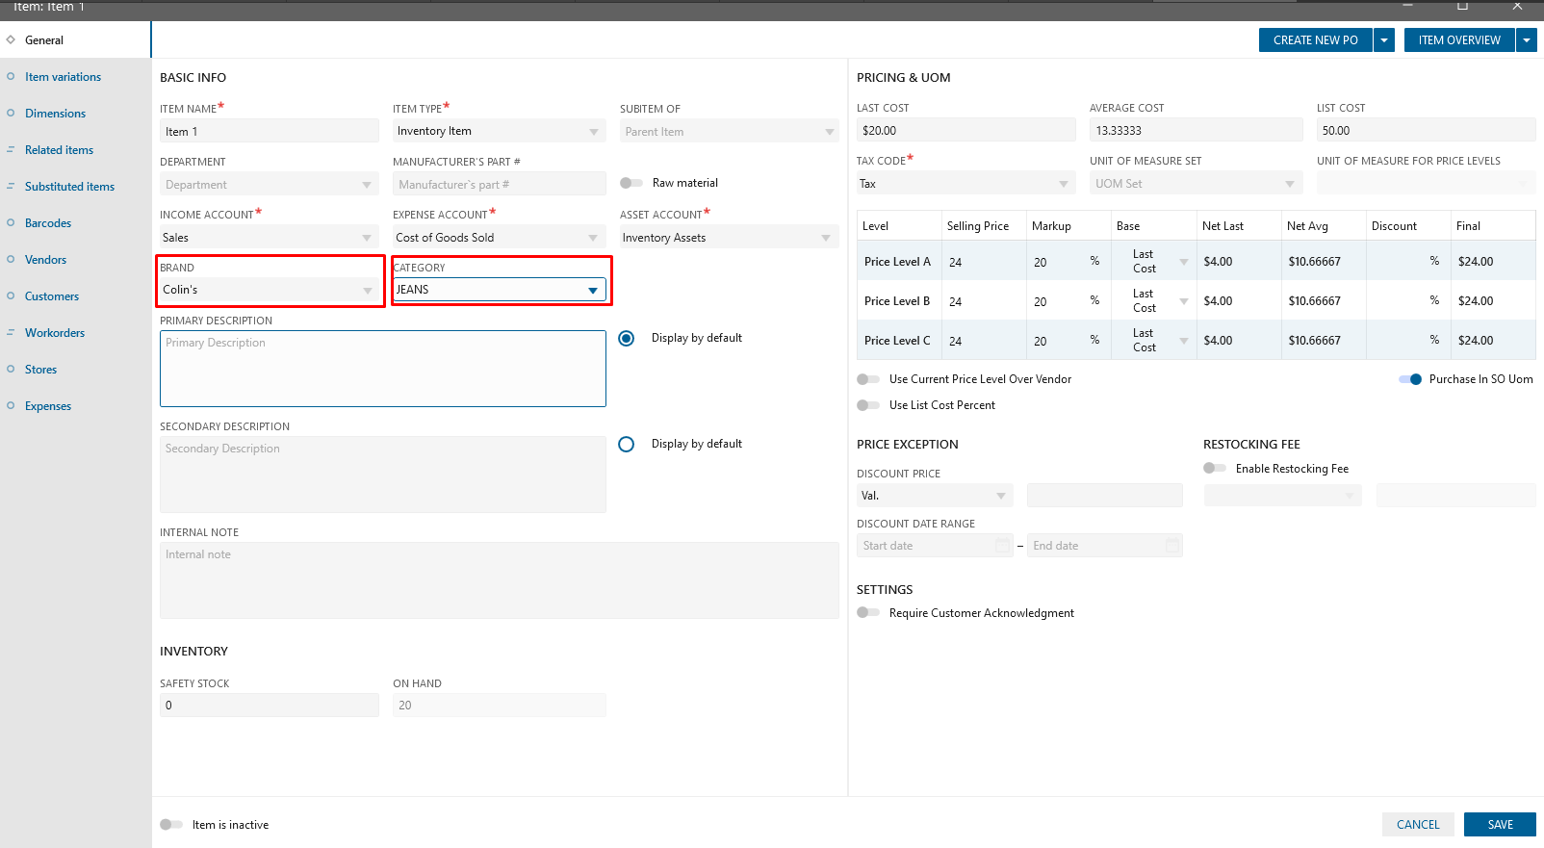Toggle the Raw material switch

631,183
